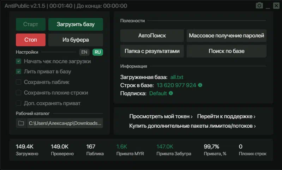Click the 149.4K Загружено stat
The width and height of the screenshot is (282, 170).
pyautogui.click(x=27, y=150)
